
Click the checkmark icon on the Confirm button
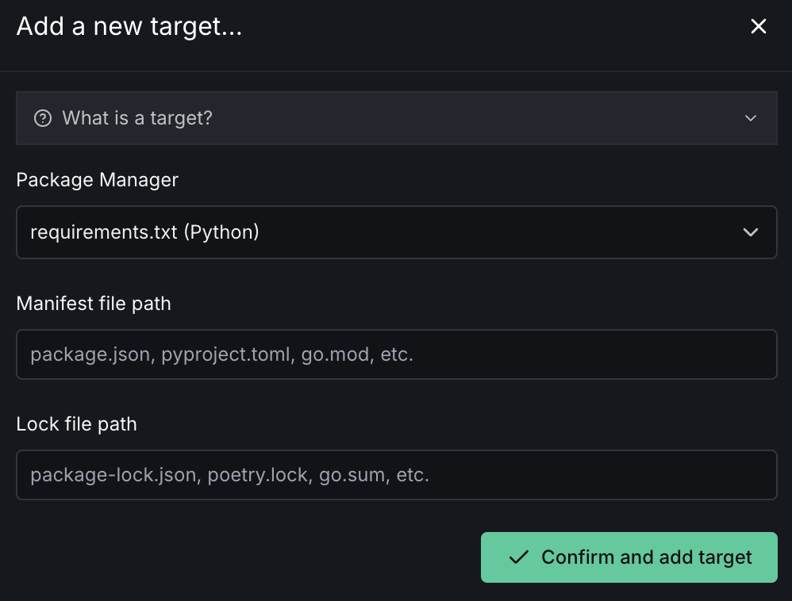(x=519, y=557)
